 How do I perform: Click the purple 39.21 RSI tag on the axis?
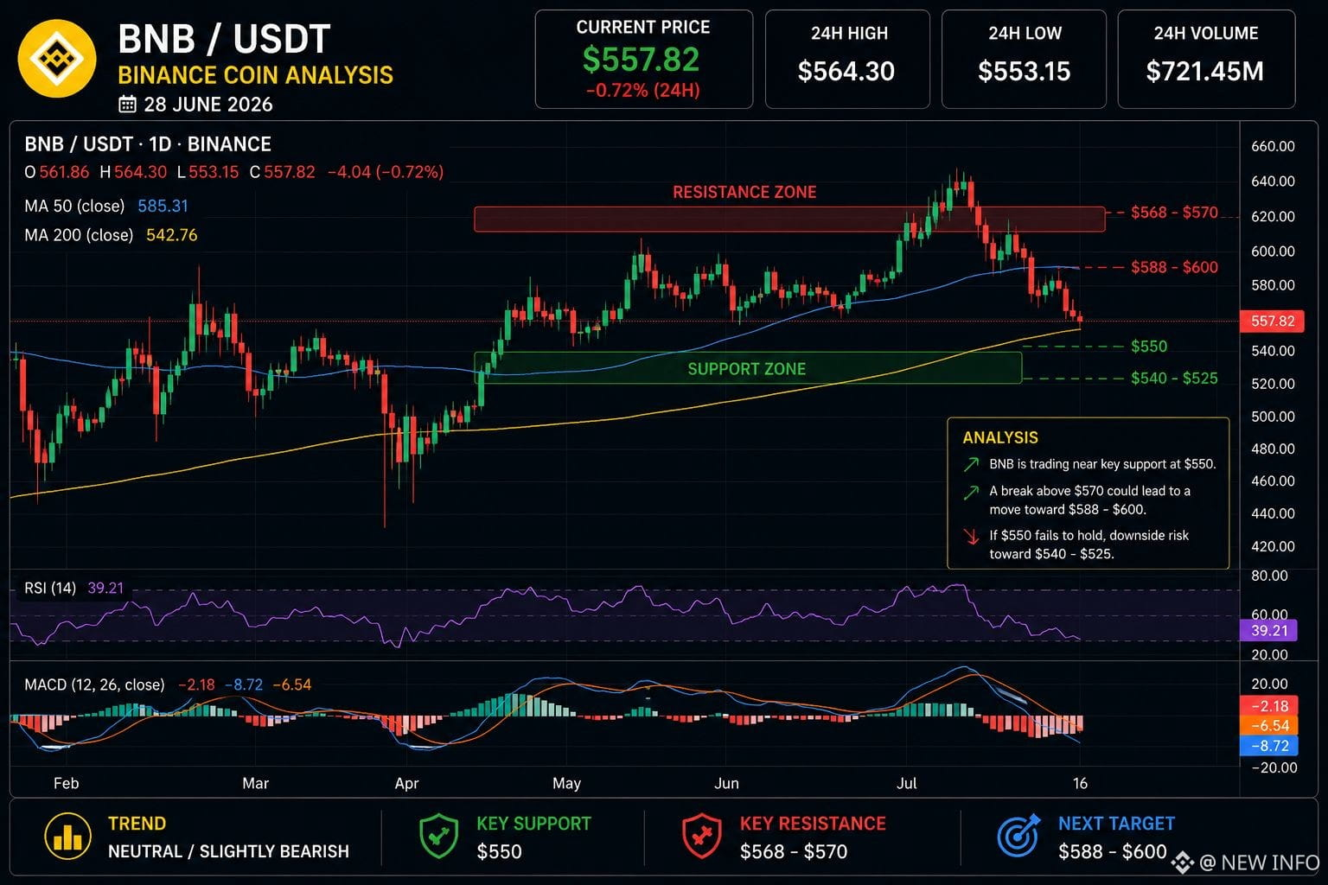click(1268, 631)
